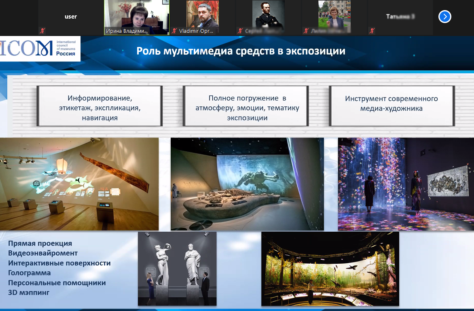This screenshot has height=311, width=474.
Task: Click the slide title 'Роль мультимедиа средств'
Action: tap(241, 51)
